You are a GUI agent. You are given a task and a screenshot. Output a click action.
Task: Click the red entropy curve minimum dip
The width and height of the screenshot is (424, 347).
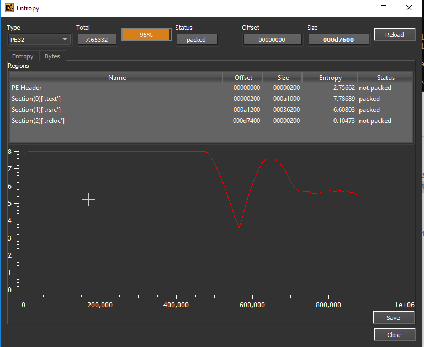239,227
